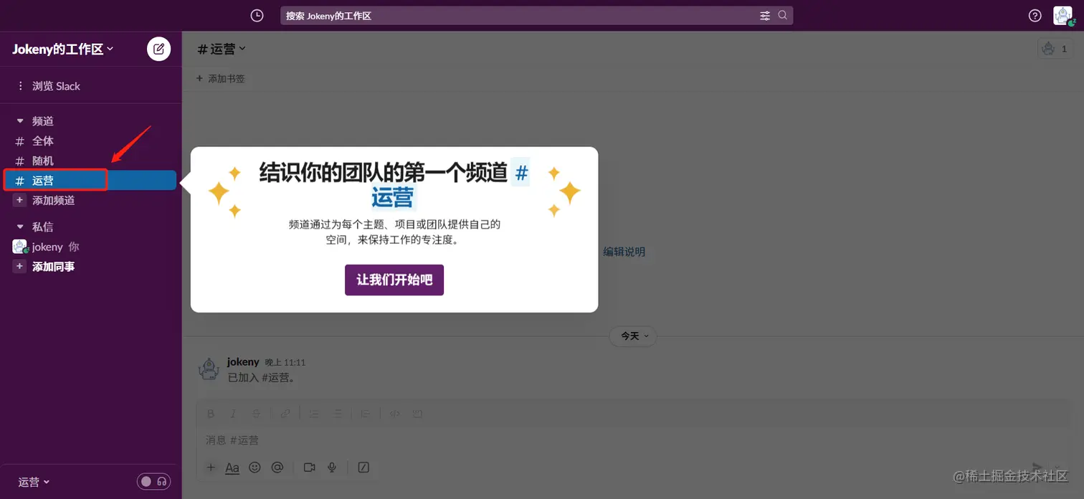Open the history clock icon
The width and height of the screenshot is (1084, 499).
pos(257,16)
